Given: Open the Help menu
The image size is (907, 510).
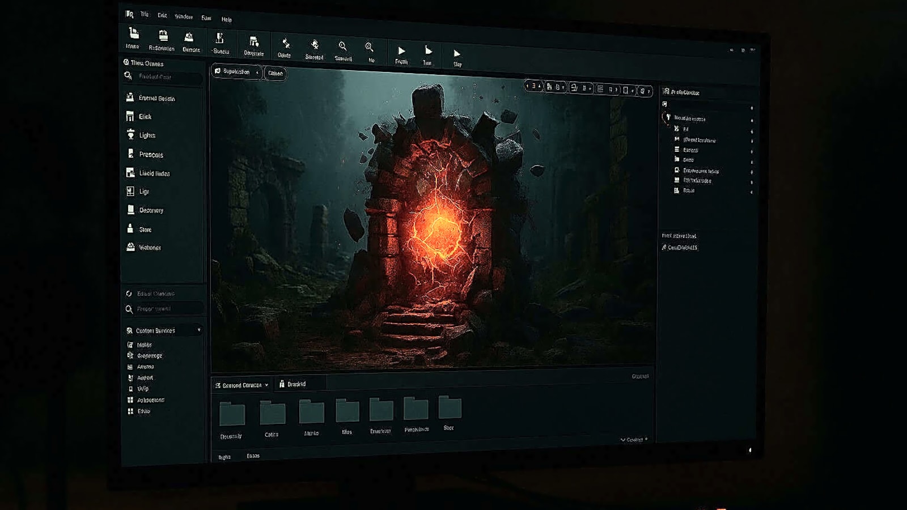Looking at the screenshot, I should point(227,19).
